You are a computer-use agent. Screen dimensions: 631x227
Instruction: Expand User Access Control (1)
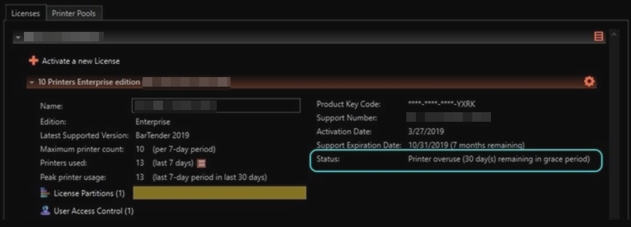pyautogui.click(x=93, y=211)
